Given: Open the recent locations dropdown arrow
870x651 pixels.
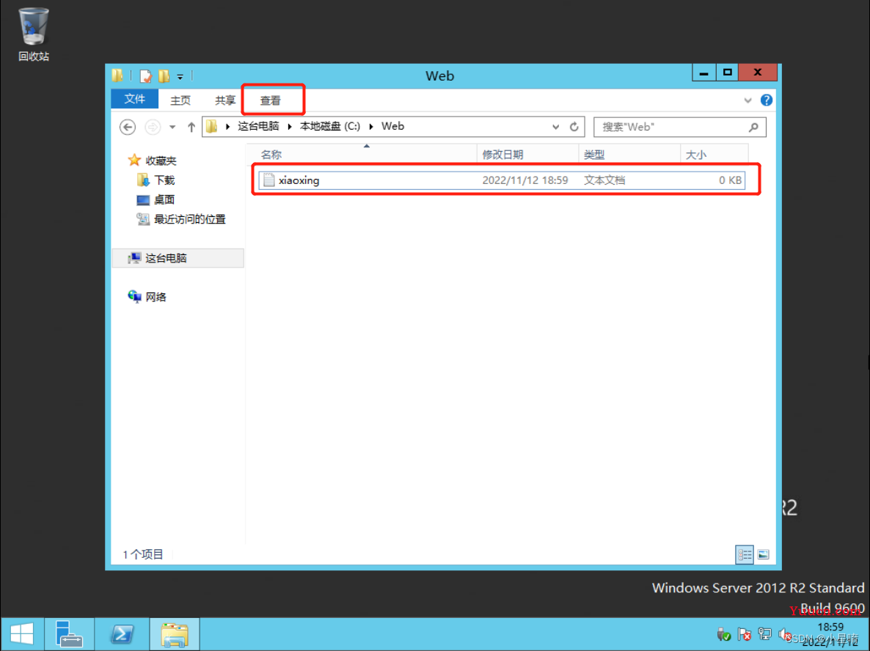Looking at the screenshot, I should 172,128.
